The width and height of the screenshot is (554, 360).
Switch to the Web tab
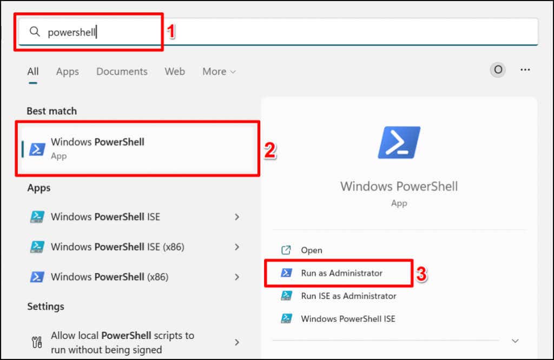(x=175, y=72)
